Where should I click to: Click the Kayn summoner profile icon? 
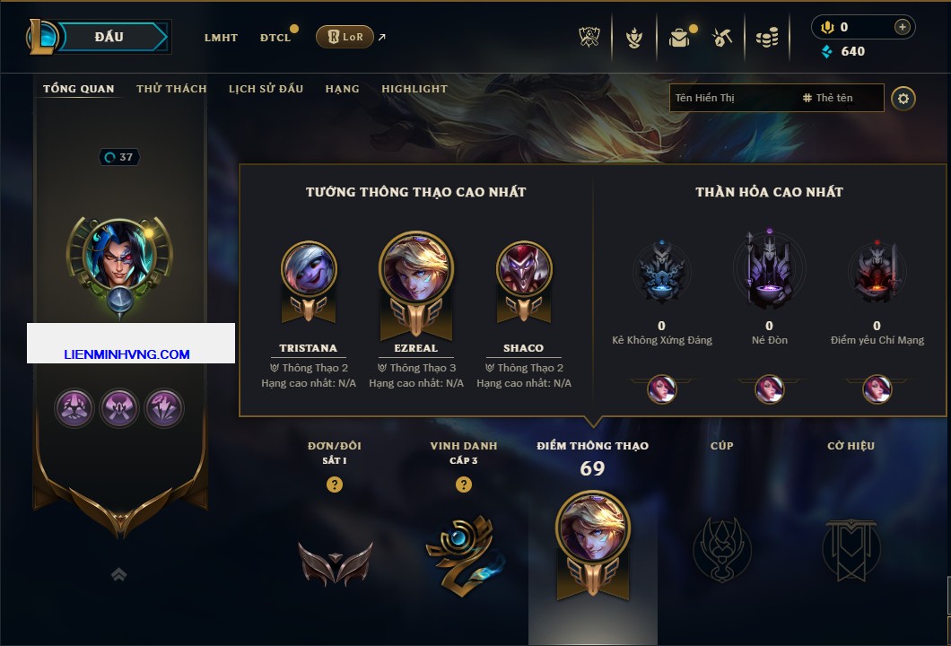click(119, 255)
